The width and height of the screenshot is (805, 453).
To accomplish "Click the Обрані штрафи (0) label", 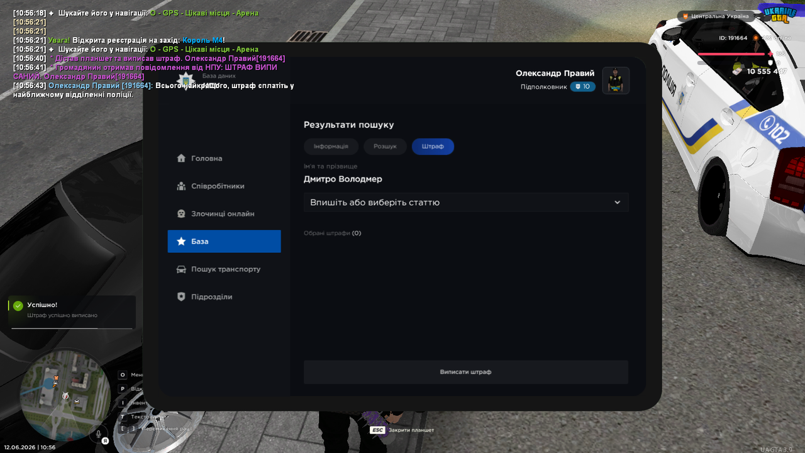I will (x=333, y=233).
